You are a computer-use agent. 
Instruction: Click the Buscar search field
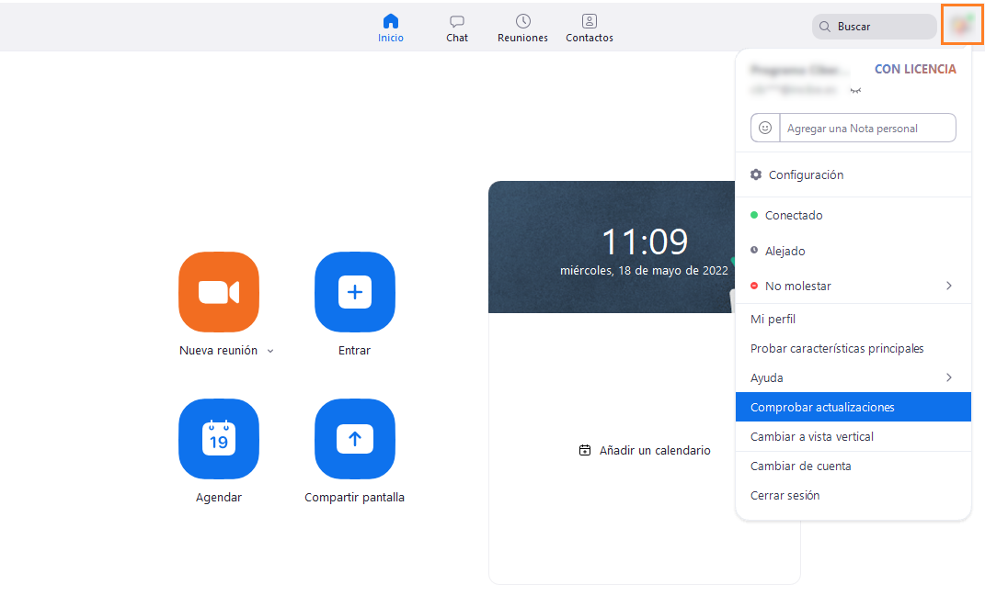(881, 27)
